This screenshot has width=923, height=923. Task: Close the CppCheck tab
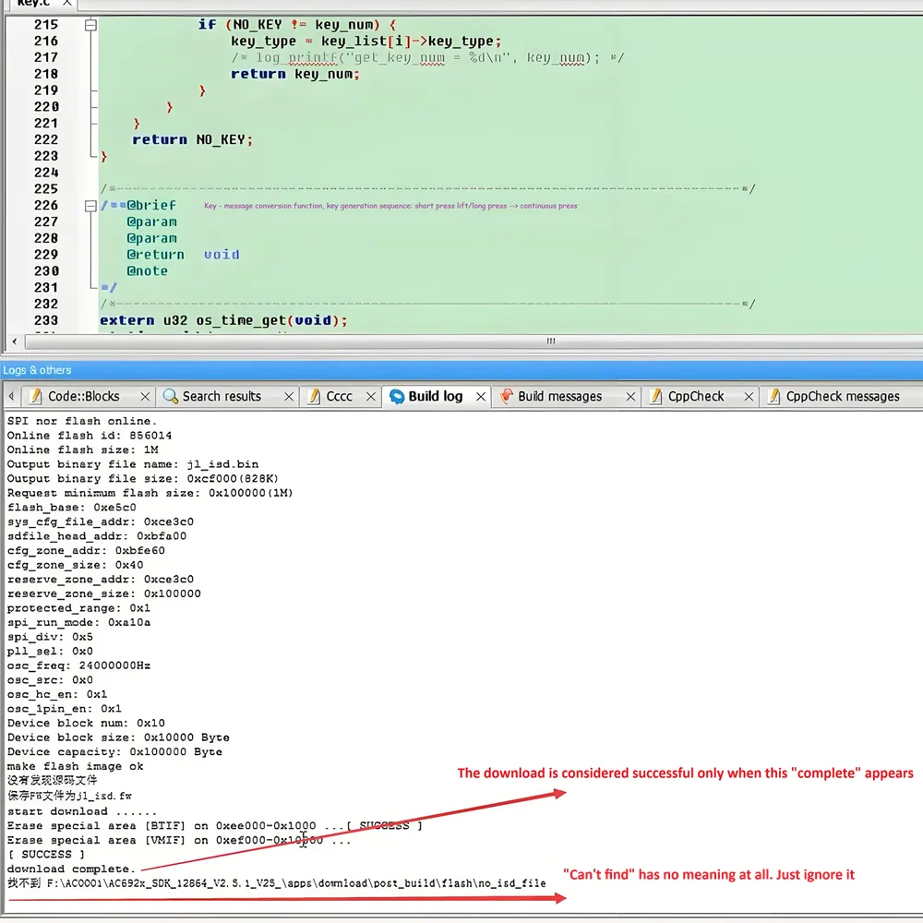pos(749,397)
